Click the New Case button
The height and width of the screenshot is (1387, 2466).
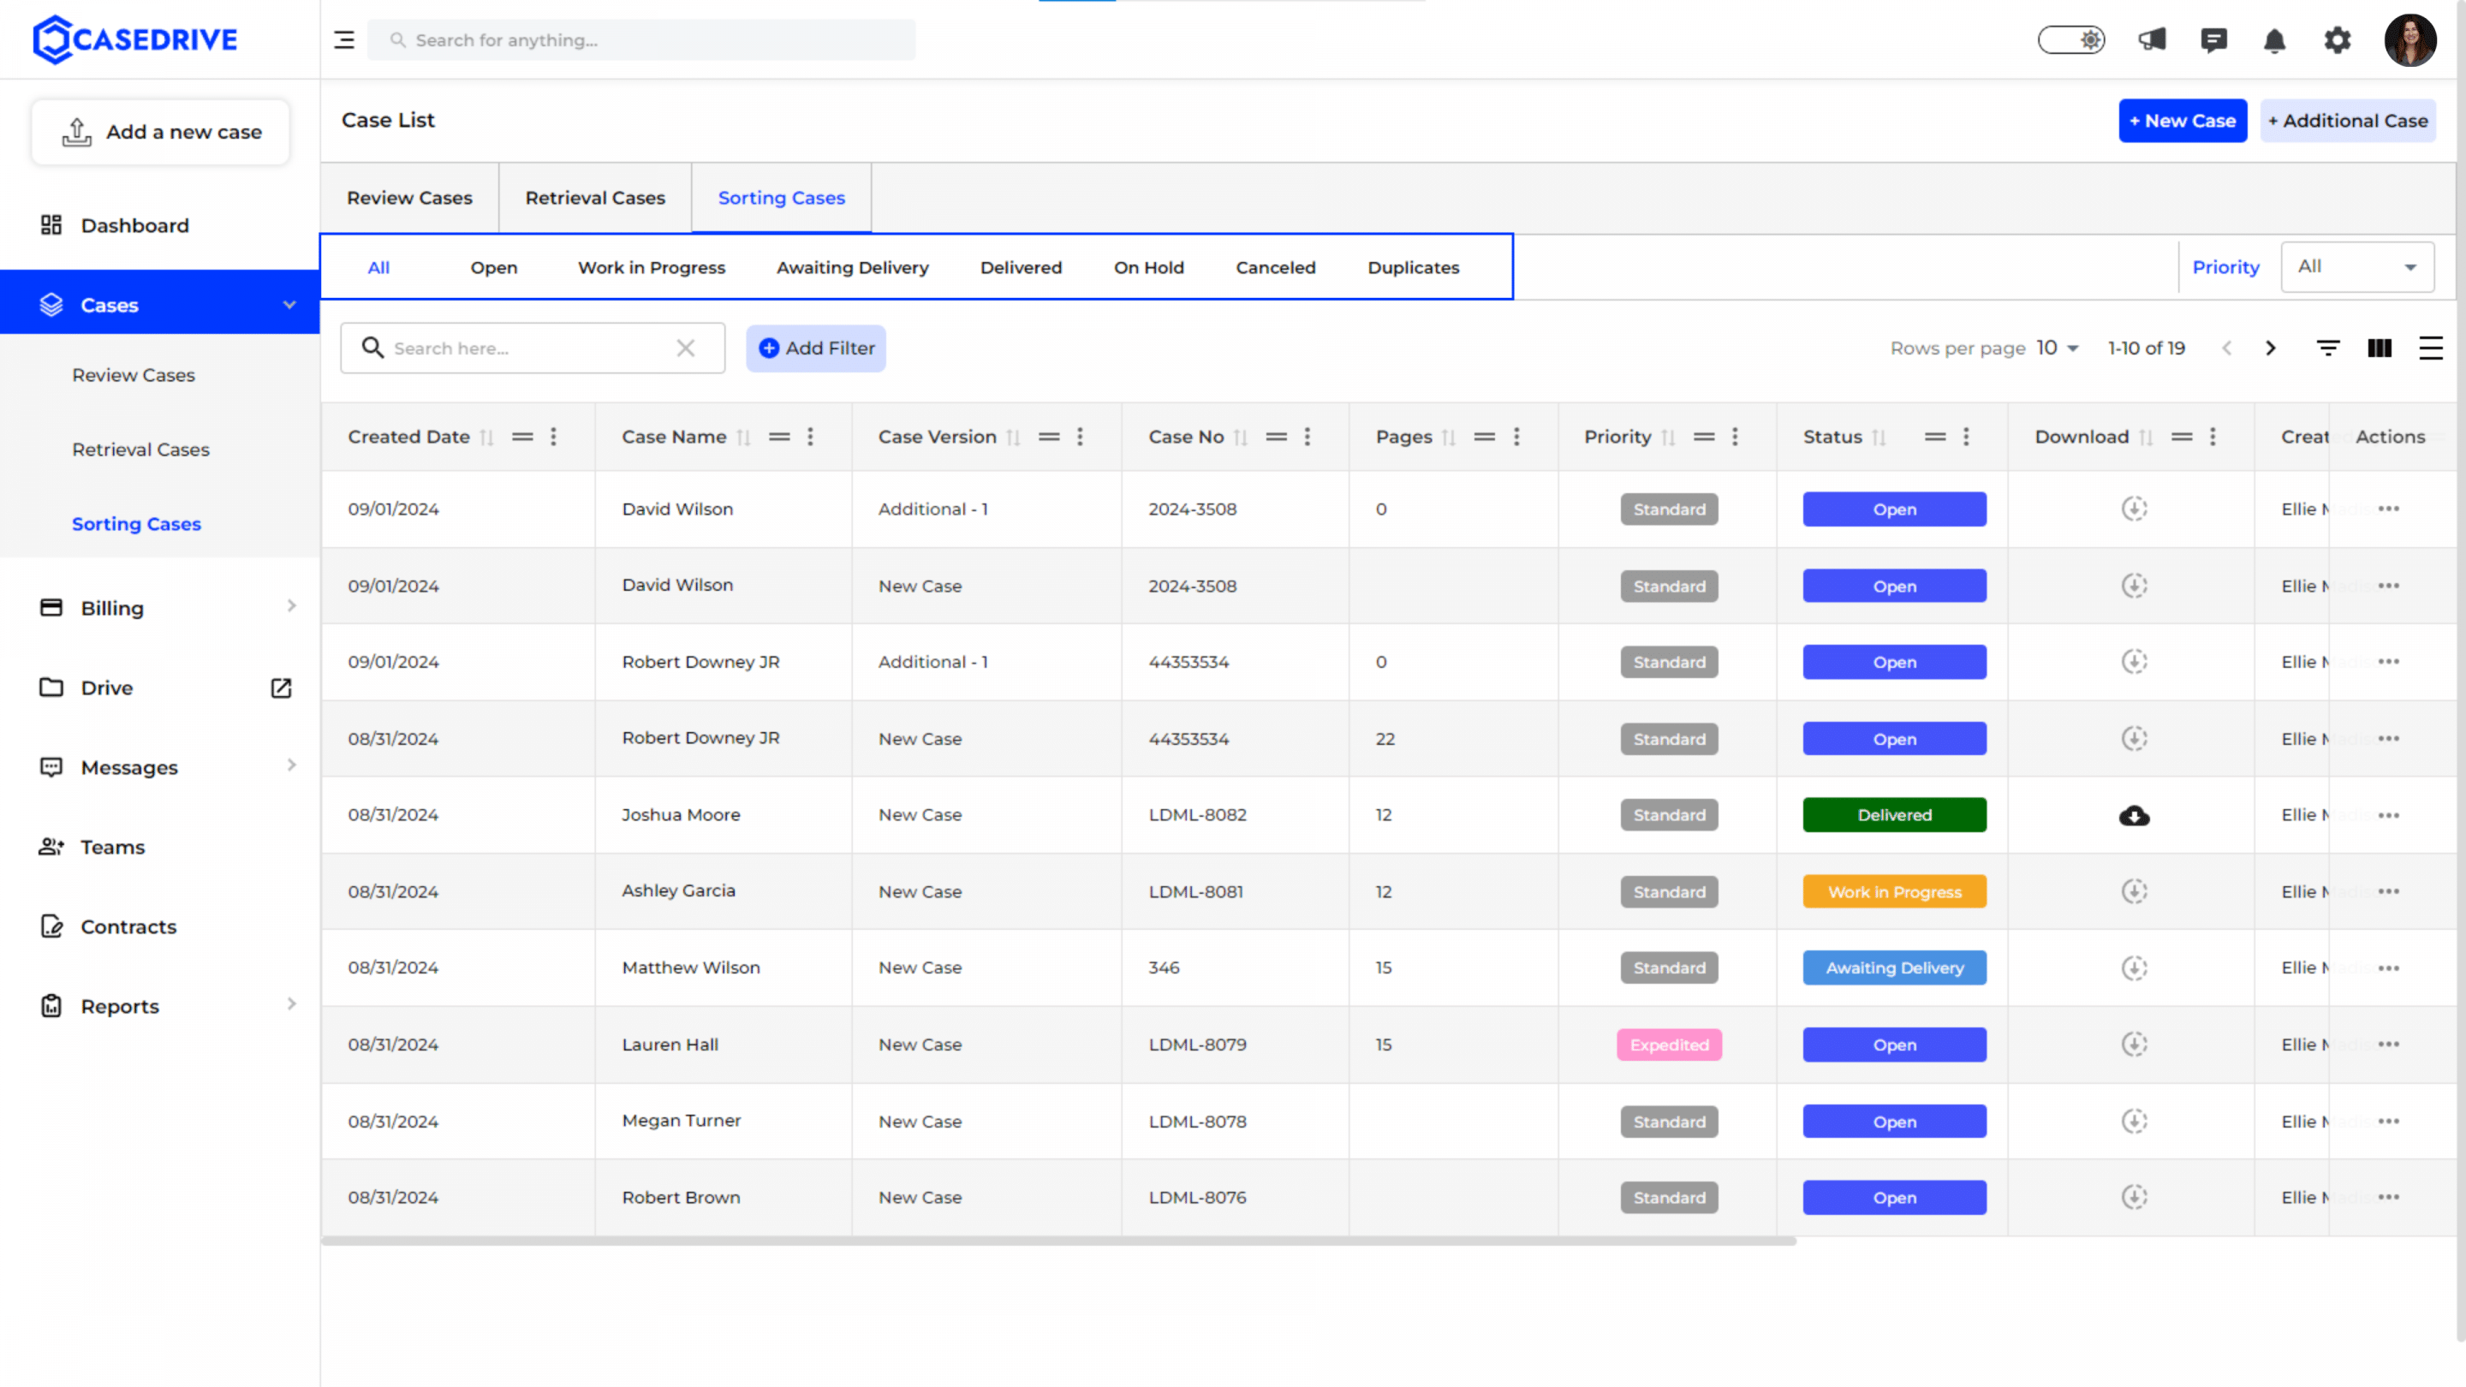pyautogui.click(x=2182, y=121)
